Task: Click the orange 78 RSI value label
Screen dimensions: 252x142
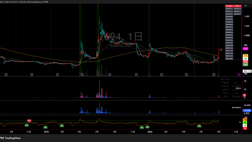Action: point(245,120)
